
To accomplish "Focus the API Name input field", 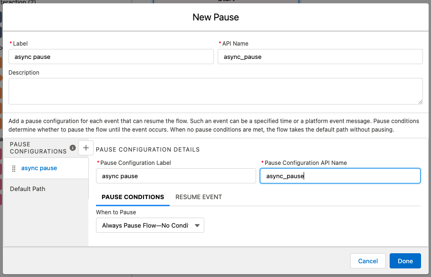I will point(320,57).
